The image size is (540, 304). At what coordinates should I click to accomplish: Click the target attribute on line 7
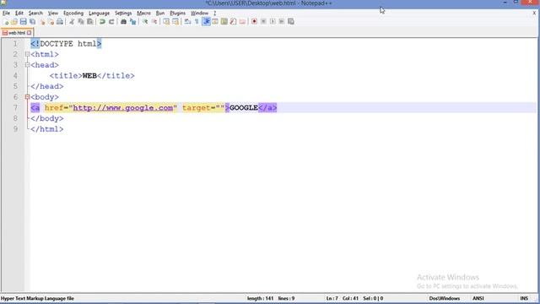[x=196, y=108]
